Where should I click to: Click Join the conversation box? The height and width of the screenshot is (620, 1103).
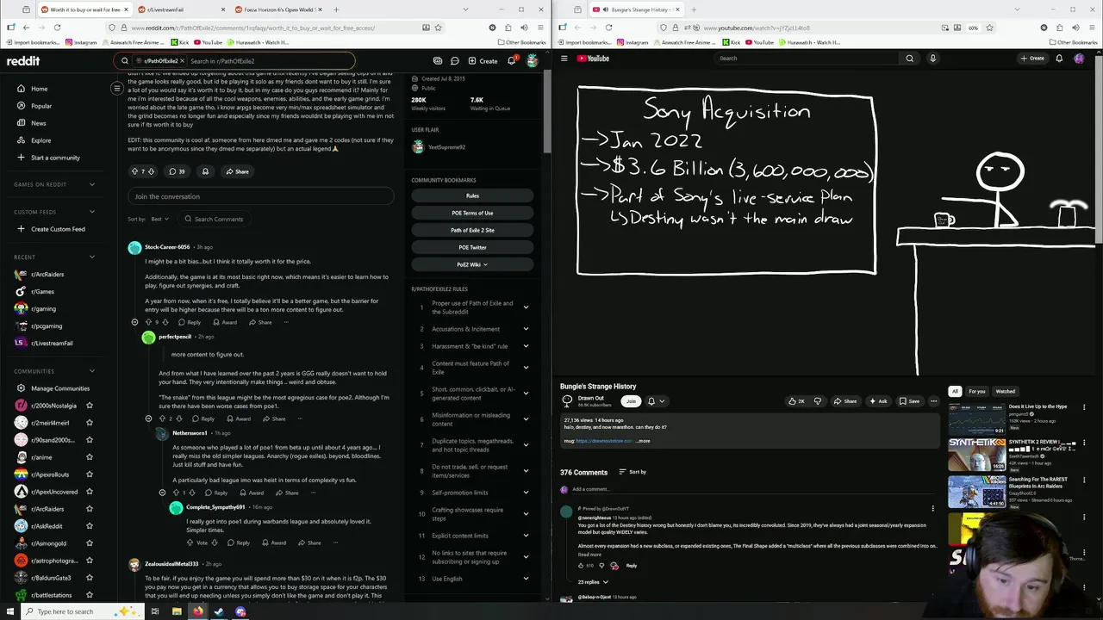coord(260,196)
